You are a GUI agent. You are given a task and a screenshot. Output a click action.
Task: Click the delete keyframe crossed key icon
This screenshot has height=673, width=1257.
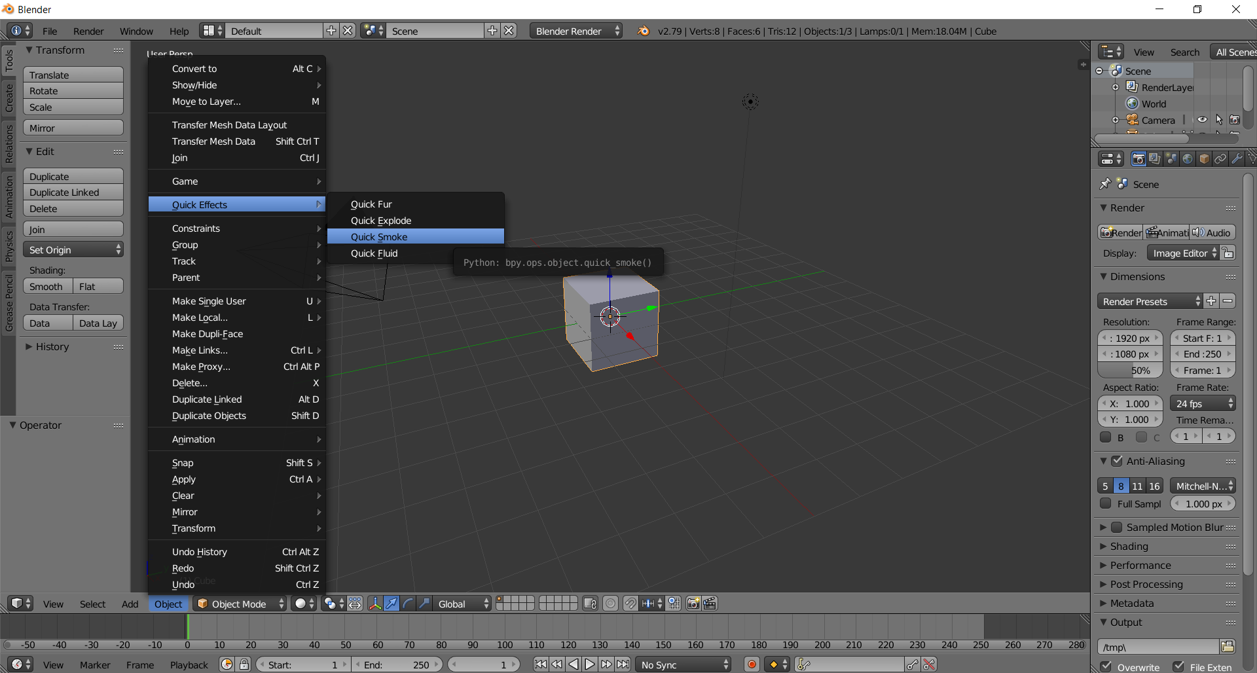929,664
